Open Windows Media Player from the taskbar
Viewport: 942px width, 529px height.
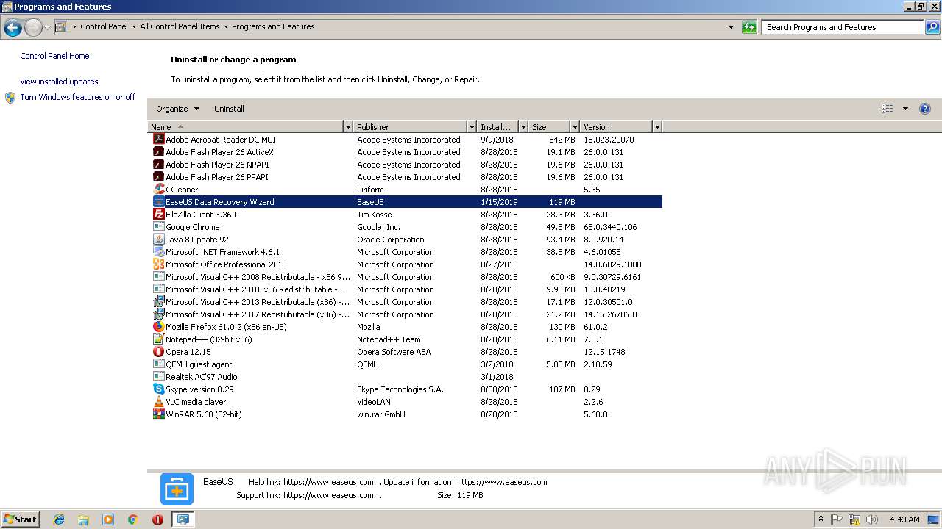108,519
